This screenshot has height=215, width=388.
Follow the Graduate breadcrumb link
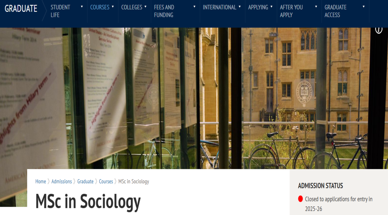[86, 181]
